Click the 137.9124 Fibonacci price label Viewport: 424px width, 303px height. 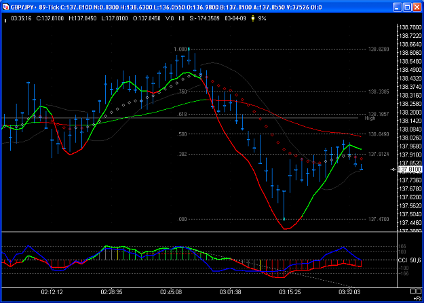(x=379, y=154)
